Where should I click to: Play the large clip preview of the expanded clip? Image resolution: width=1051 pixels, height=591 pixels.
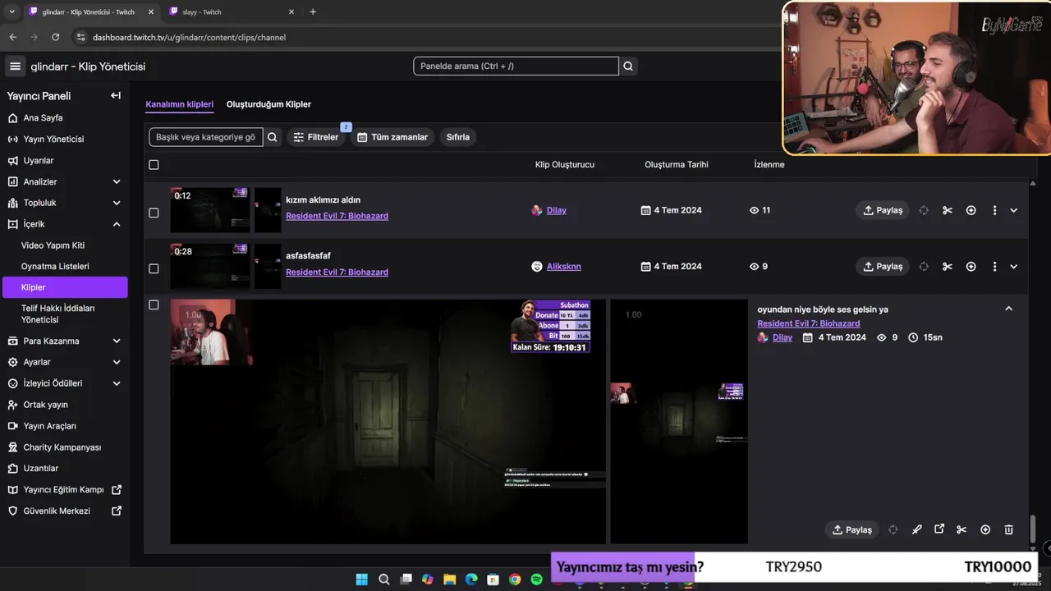pyautogui.click(x=388, y=421)
